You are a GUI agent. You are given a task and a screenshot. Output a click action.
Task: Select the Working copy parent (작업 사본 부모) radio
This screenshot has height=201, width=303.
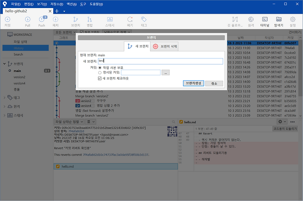pyautogui.click(x=100, y=68)
